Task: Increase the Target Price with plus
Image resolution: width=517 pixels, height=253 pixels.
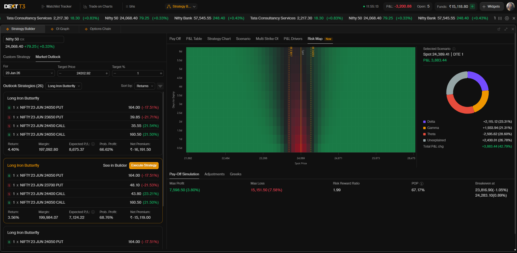Action: click(x=107, y=73)
